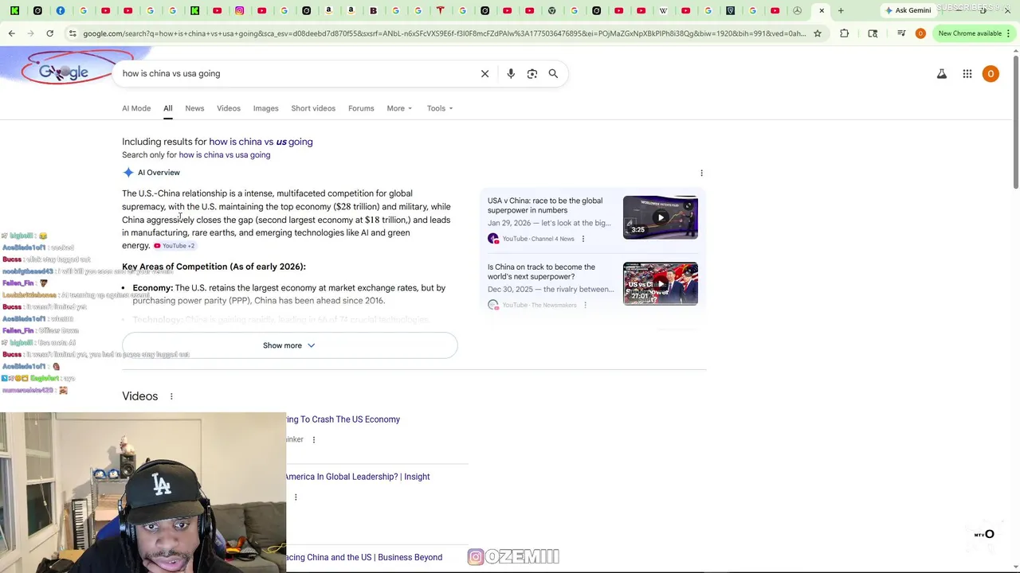Expand the More search filters dropdown

(399, 108)
